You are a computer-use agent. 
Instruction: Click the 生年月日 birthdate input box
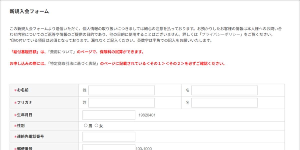(x=109, y=115)
